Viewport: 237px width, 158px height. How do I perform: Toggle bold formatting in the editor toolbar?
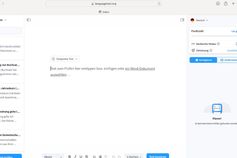[70, 156]
